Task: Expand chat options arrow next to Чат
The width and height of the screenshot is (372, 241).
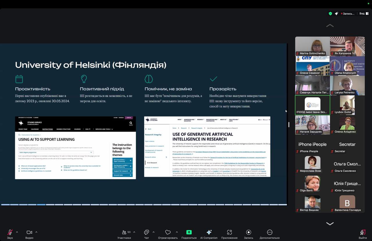Action: tap(153, 232)
